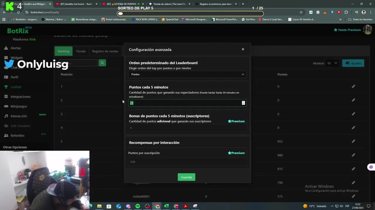Open the browser extensions puzzle icon
Screen dimensions: 375x210
coord(346,12)
